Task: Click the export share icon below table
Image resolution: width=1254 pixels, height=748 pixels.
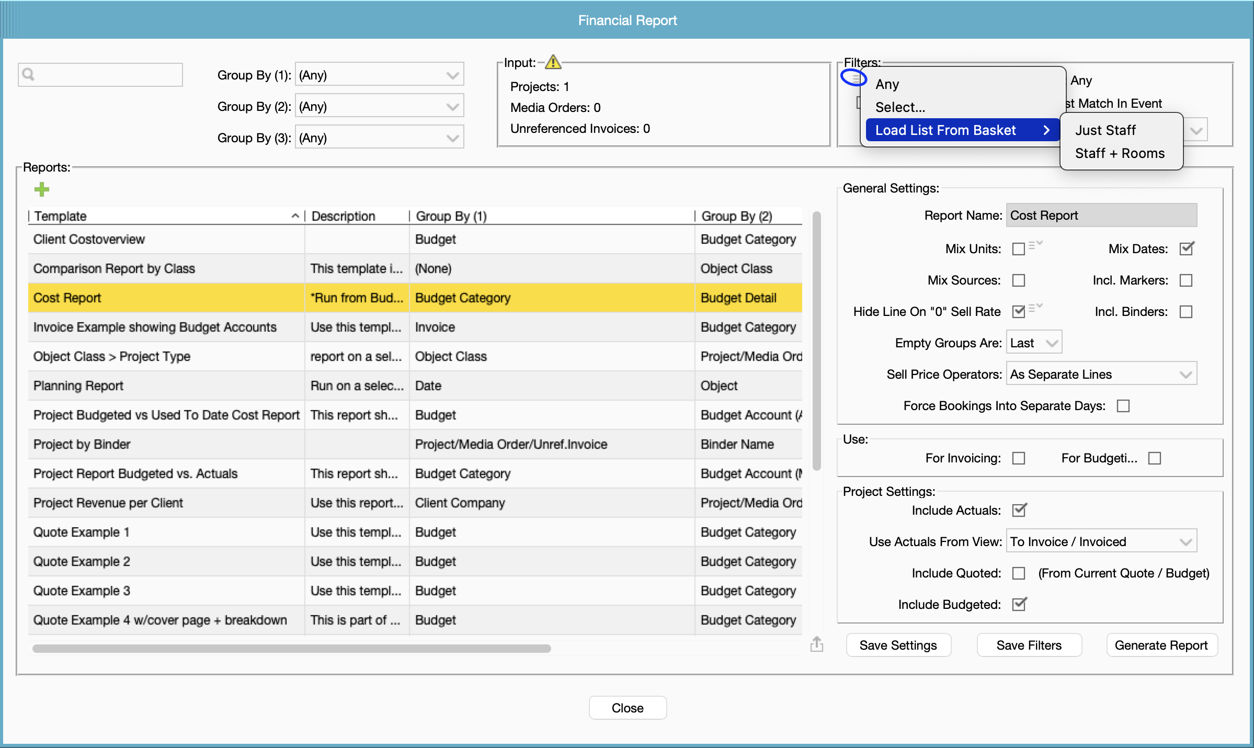Action: (816, 645)
